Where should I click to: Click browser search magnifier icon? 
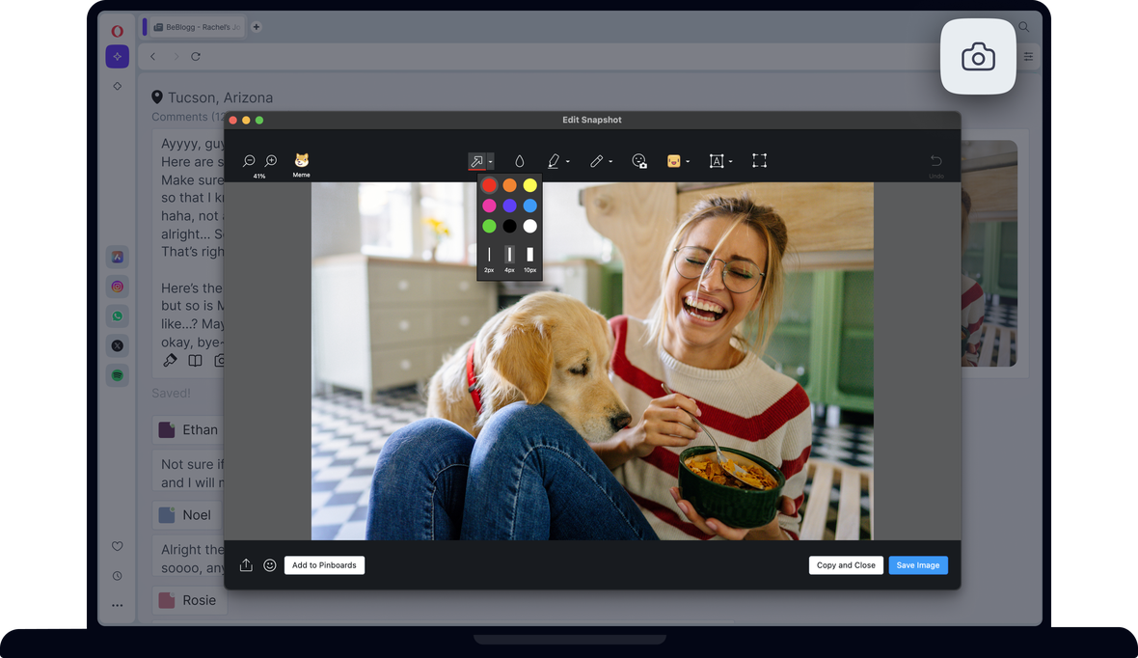1023,27
